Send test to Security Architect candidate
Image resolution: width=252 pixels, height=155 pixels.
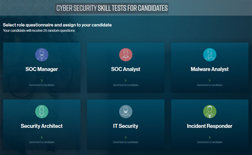[42, 142]
